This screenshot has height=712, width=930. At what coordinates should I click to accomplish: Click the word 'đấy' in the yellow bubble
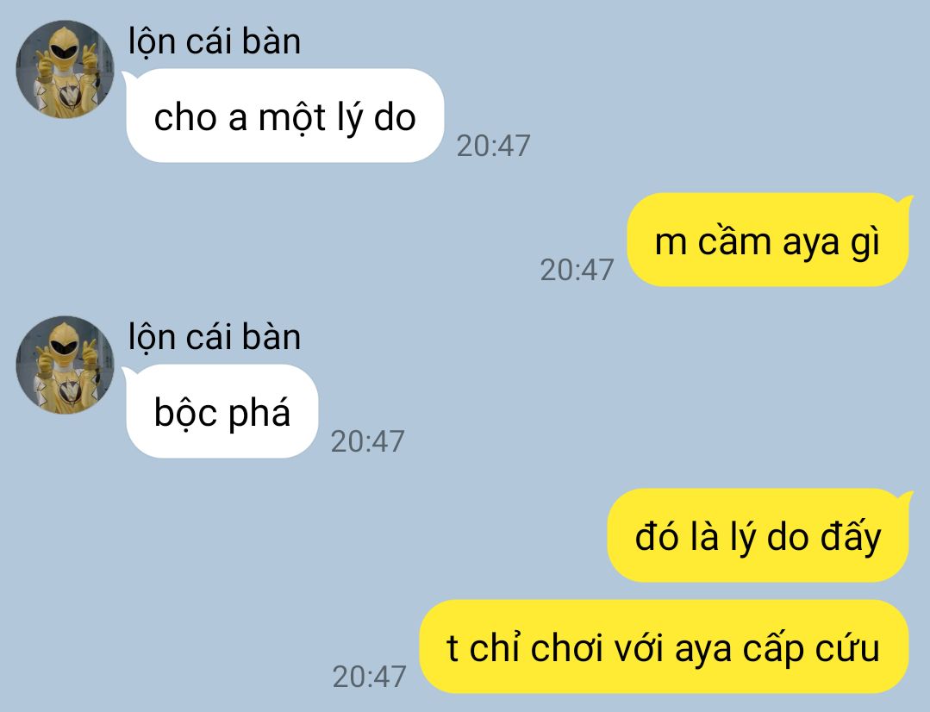[x=851, y=537]
